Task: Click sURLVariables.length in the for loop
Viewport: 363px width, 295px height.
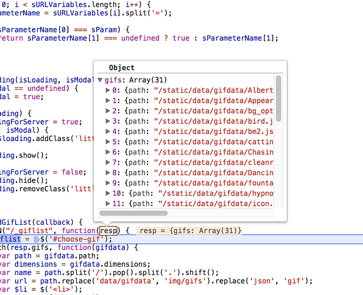Action: [74, 4]
